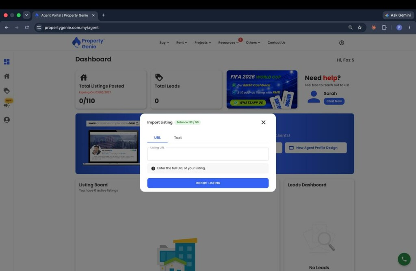Click the info icon beside URL hint
Image resolution: width=416 pixels, height=271 pixels.
click(x=153, y=168)
